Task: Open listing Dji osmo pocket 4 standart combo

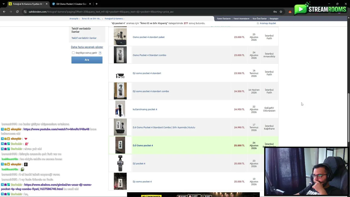Action: pyautogui.click(x=151, y=91)
